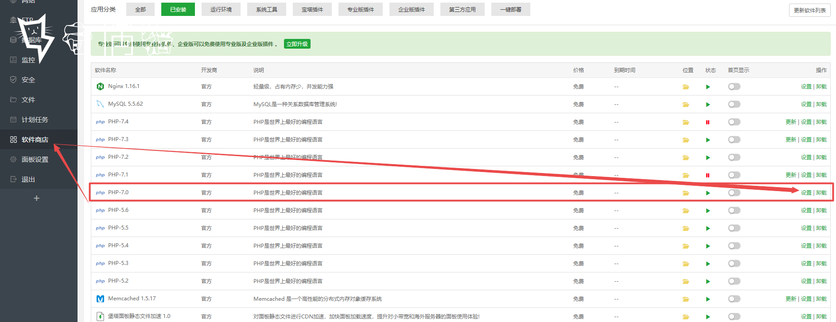Open the PHP-5.5 install folder icon
Viewport: 836px width, 322px height.
click(686, 228)
